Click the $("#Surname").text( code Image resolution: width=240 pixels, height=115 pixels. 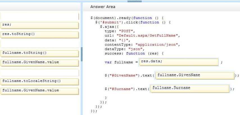[x=127, y=89]
